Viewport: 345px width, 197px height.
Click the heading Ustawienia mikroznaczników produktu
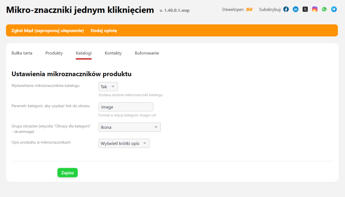[x=72, y=74]
